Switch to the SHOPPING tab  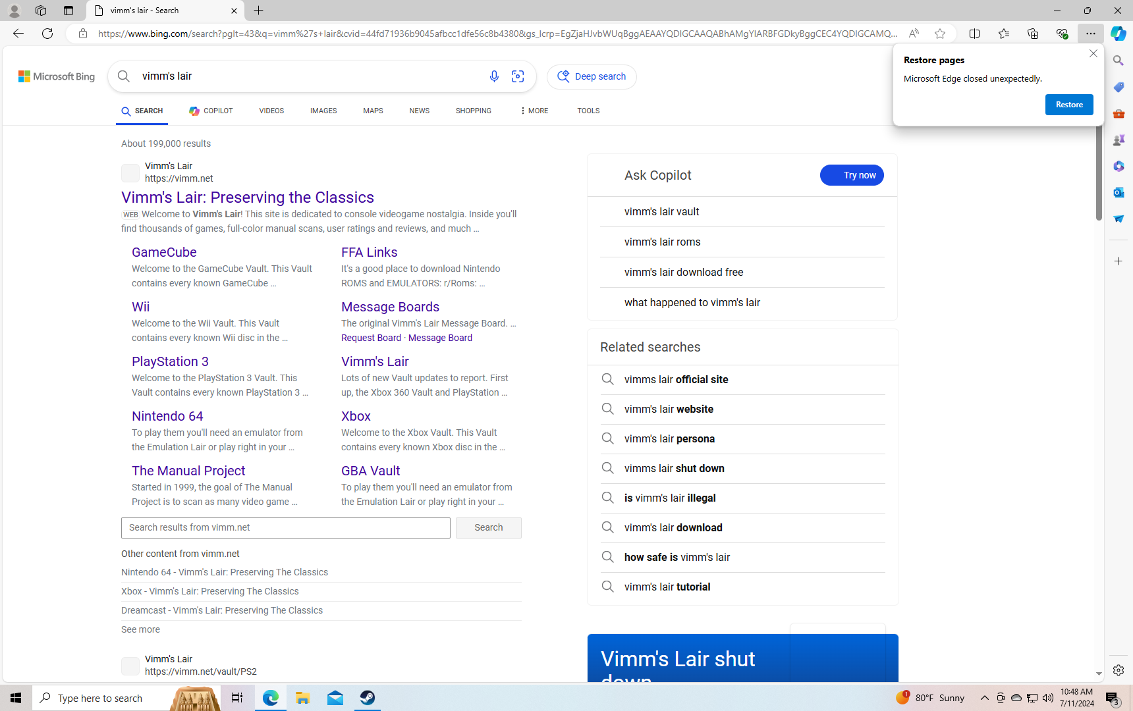[x=474, y=111]
